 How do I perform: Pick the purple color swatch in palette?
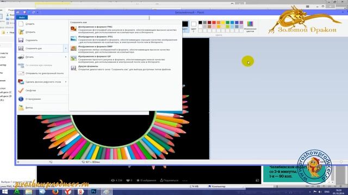[x=241, y=22]
